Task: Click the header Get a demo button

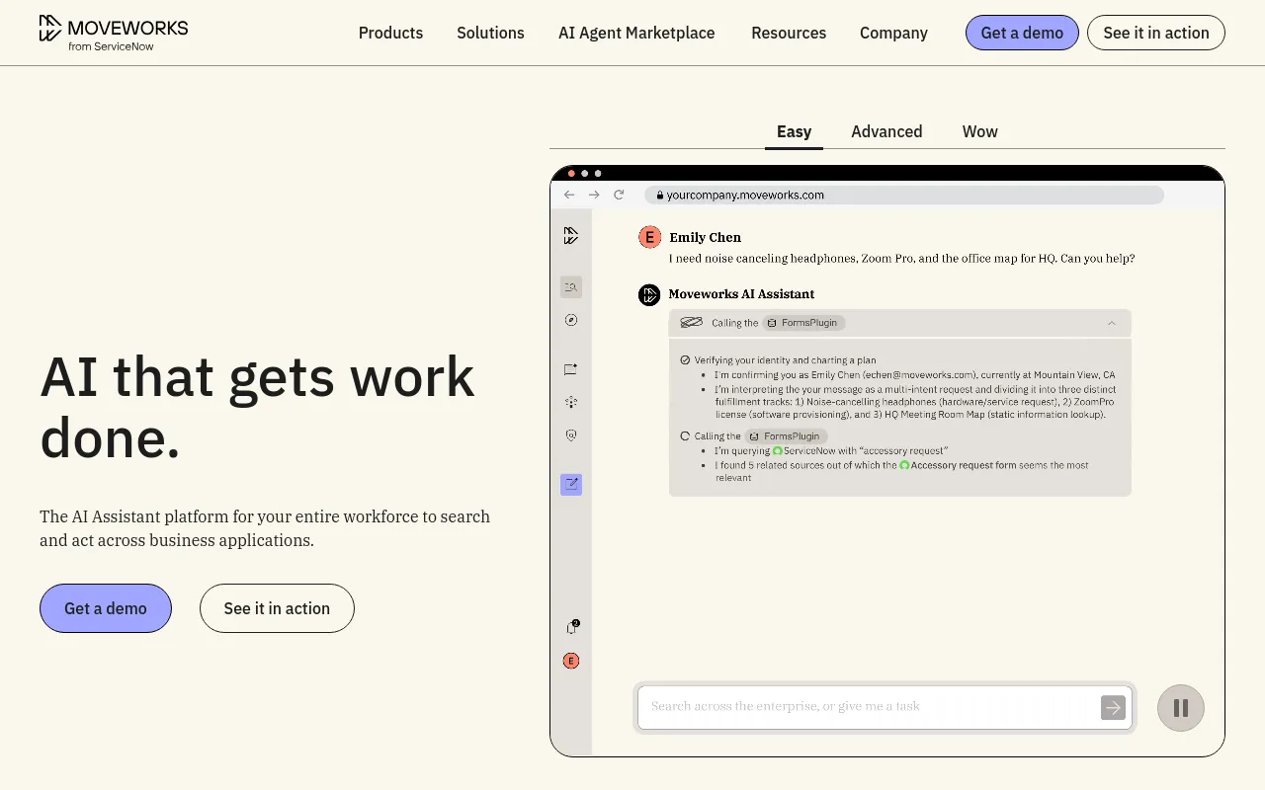Action: [x=1022, y=33]
